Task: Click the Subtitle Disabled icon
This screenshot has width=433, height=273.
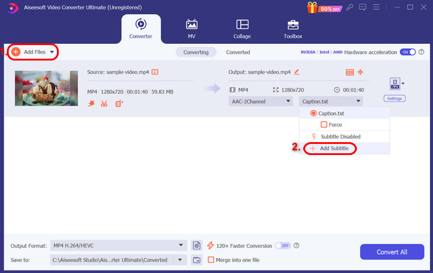Action: (314, 136)
